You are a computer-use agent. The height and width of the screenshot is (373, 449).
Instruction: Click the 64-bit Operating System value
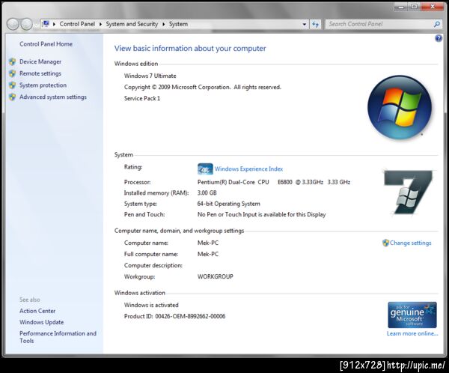point(228,204)
